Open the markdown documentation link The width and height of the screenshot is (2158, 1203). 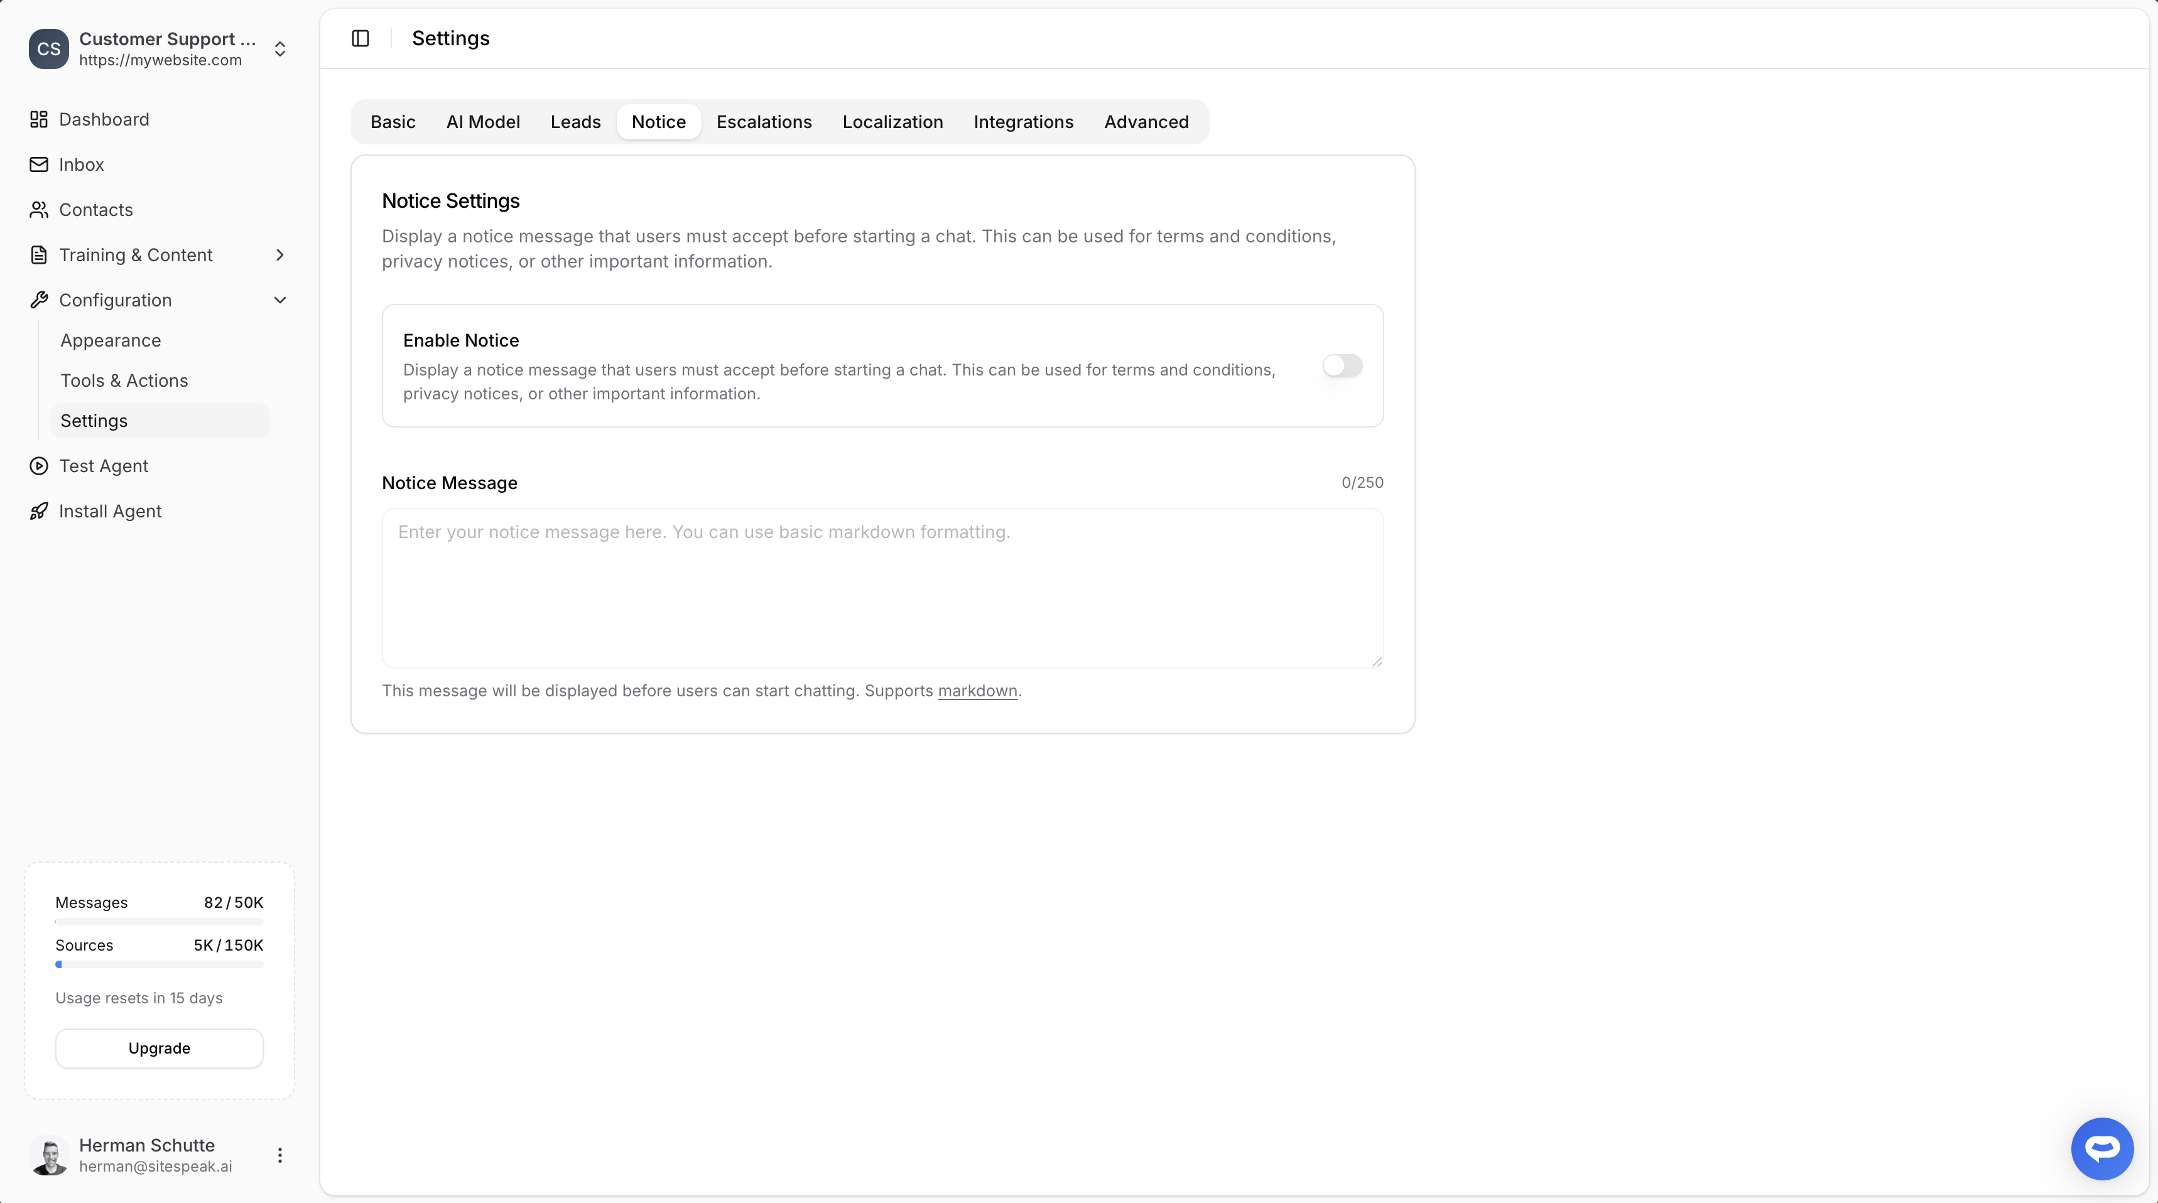pos(977,690)
